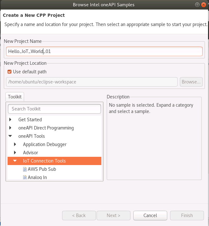This screenshot has width=209, height=226.
Task: Click the Next button
Action: point(113,216)
